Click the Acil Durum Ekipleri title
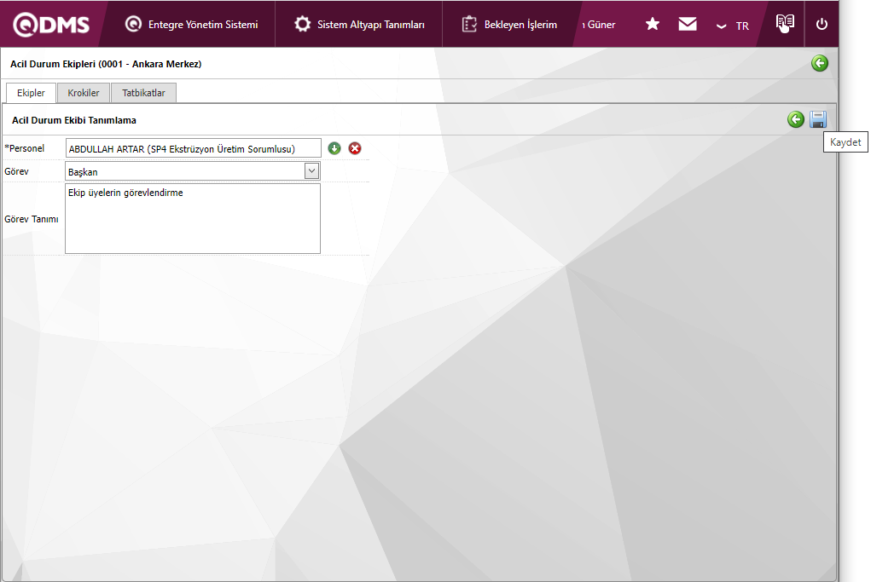This screenshot has width=871, height=582. pyautogui.click(x=106, y=64)
